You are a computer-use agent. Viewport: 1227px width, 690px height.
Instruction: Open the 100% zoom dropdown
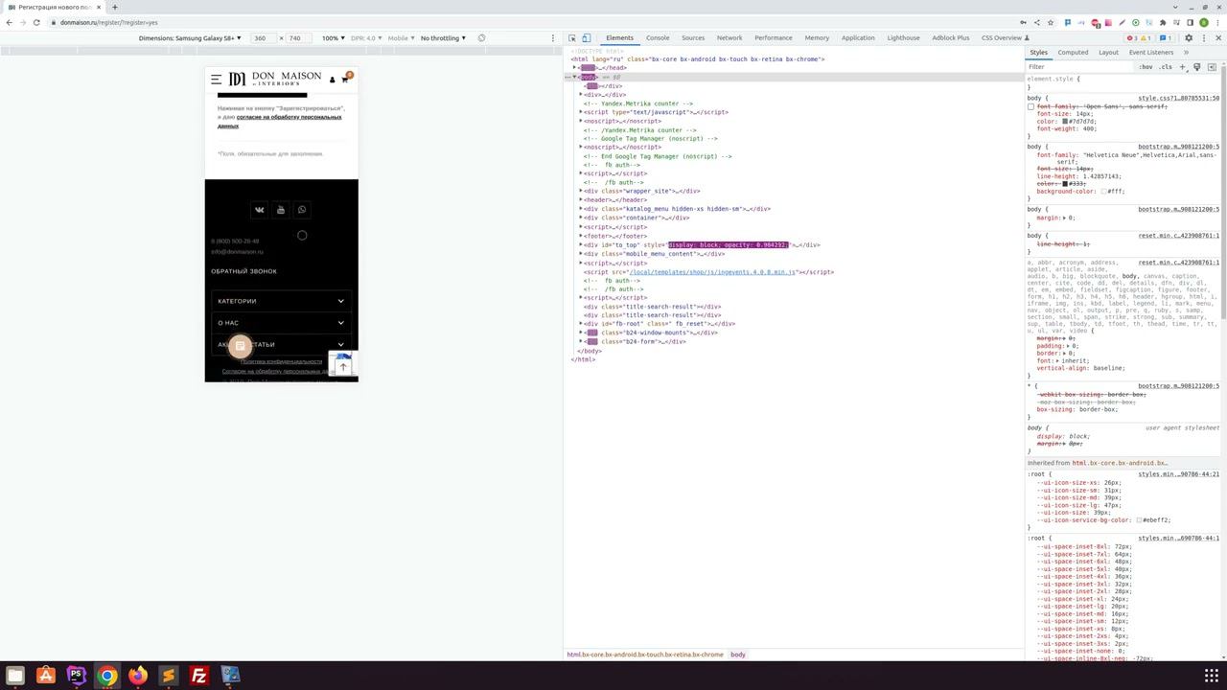coord(334,38)
